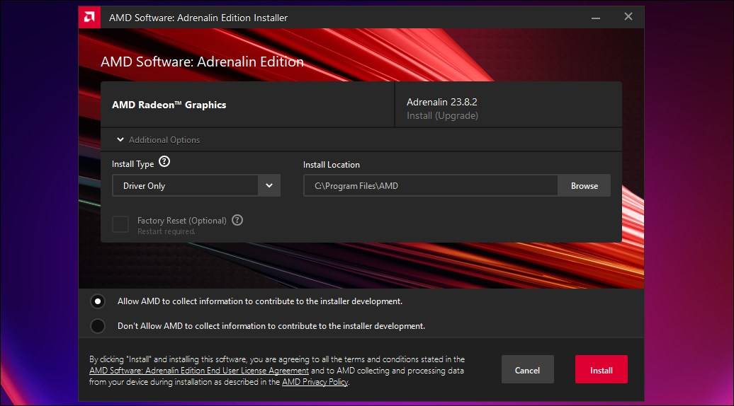Click the AMD logo in the title bar

point(89,17)
